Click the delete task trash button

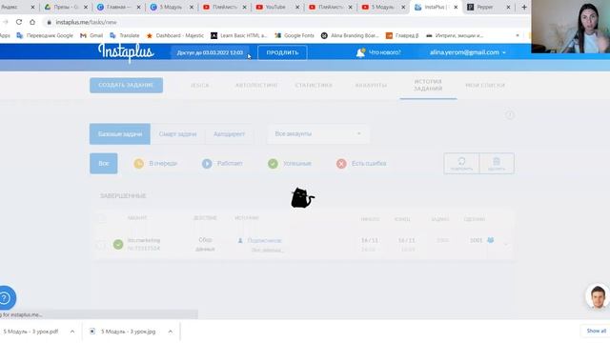pyautogui.click(x=497, y=163)
